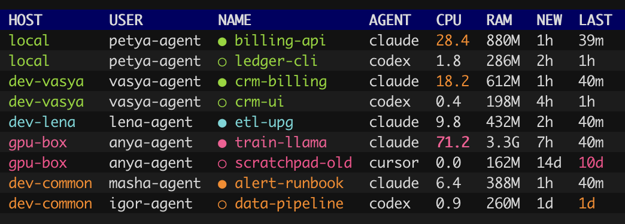Click the 10d last-activity value
Viewport: 625px width, 224px height.
click(x=591, y=163)
